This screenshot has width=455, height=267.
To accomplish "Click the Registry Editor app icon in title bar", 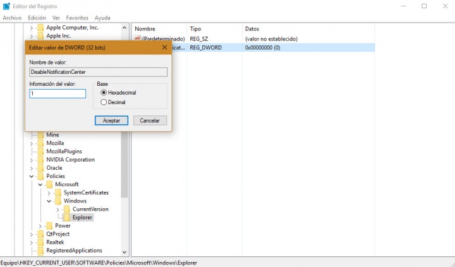I will [x=6, y=6].
